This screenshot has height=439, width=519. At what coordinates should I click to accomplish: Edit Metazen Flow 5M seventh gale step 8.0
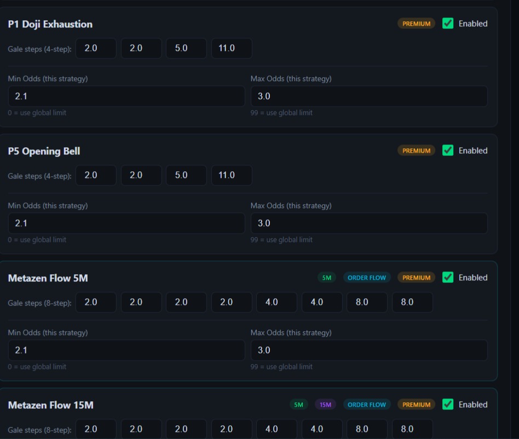pyautogui.click(x=367, y=302)
